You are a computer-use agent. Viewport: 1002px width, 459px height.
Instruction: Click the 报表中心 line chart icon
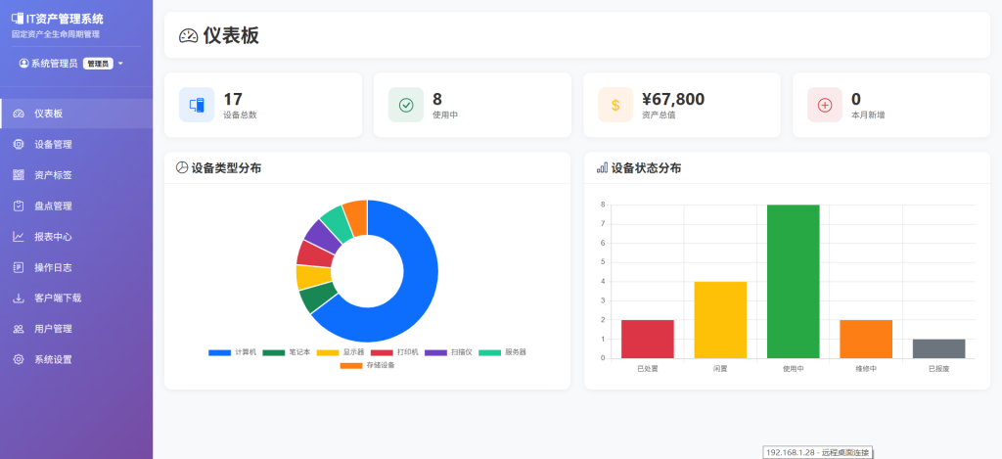(19, 237)
